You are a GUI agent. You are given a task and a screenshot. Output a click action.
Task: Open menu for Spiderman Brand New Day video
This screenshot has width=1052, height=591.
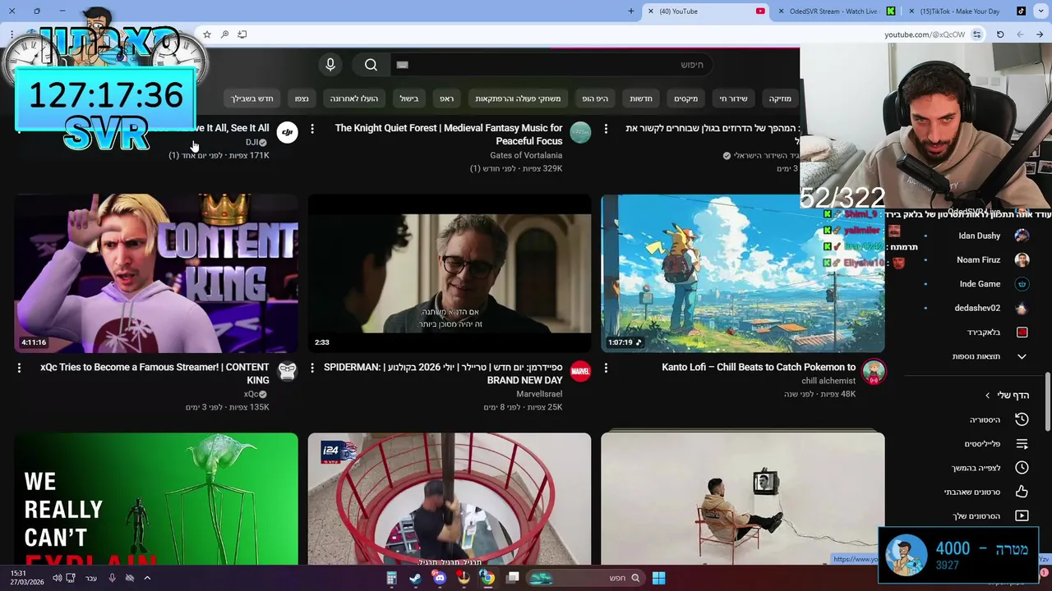click(x=312, y=369)
